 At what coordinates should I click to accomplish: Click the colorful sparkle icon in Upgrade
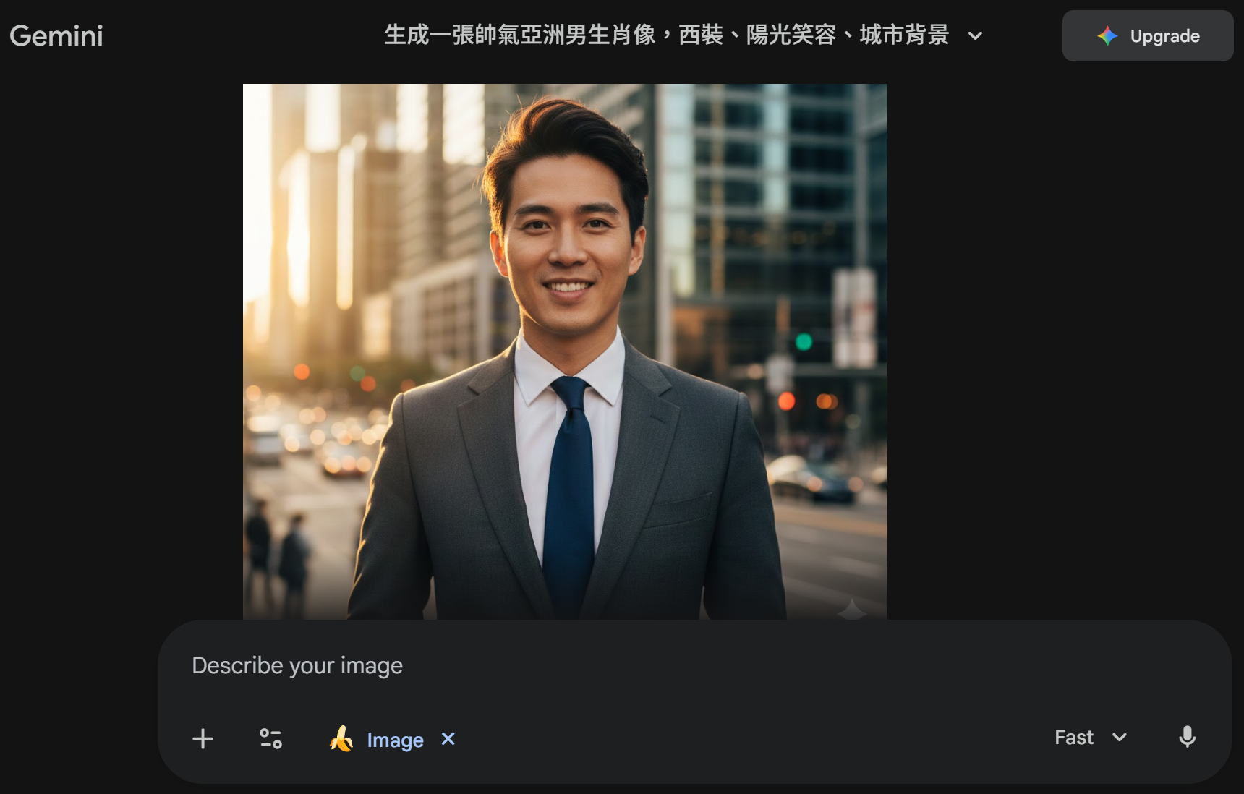click(1107, 36)
